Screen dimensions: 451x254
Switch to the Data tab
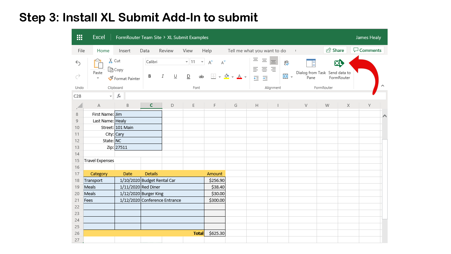(x=145, y=51)
